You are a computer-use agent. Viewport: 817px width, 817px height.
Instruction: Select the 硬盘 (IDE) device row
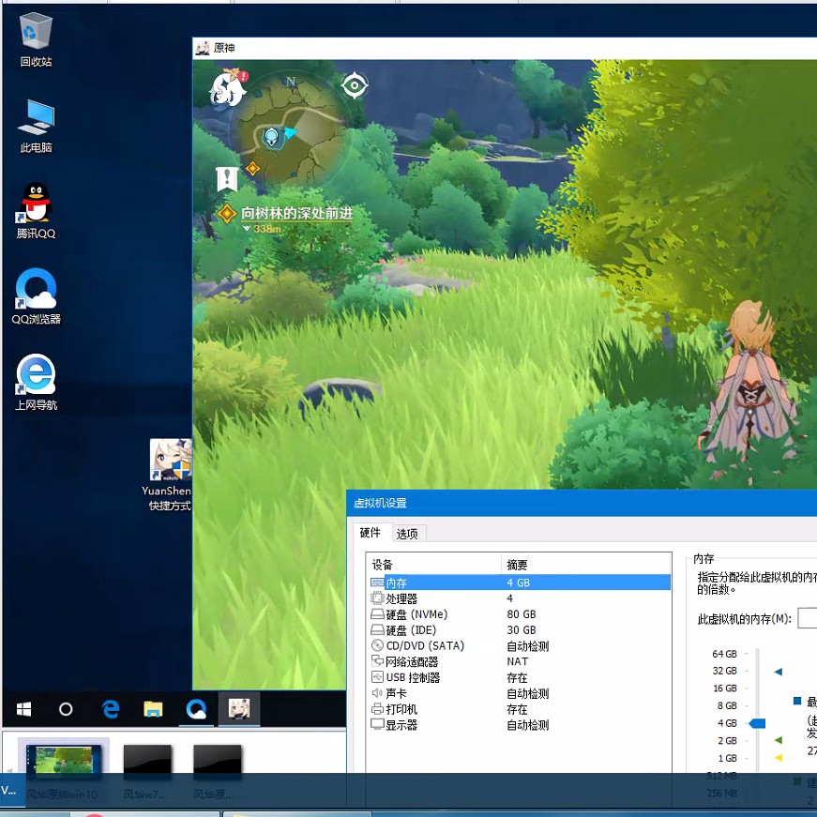tap(520, 630)
